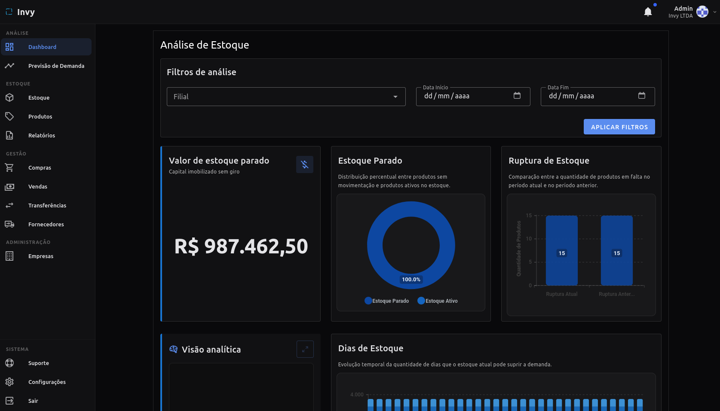Click the Compras cart icon

pos(9,167)
